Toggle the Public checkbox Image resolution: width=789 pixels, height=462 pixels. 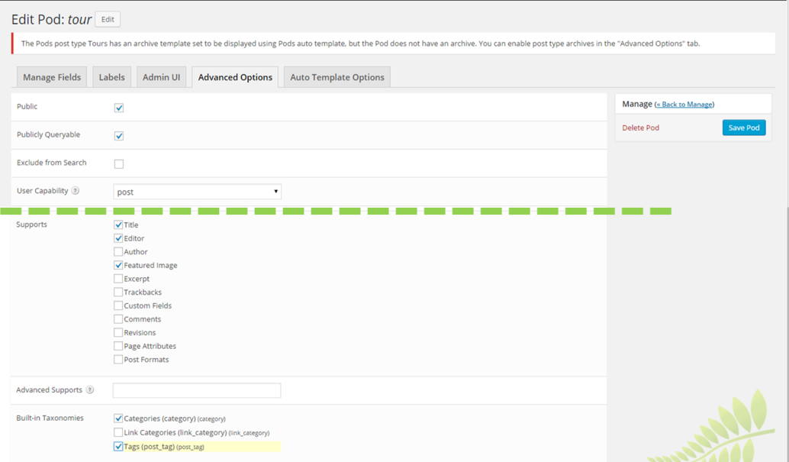119,108
